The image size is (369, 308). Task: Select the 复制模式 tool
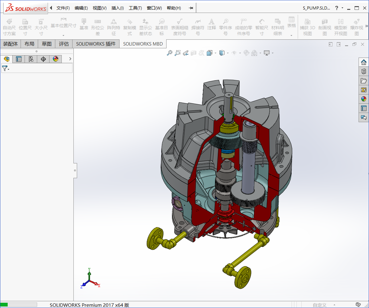[130, 27]
